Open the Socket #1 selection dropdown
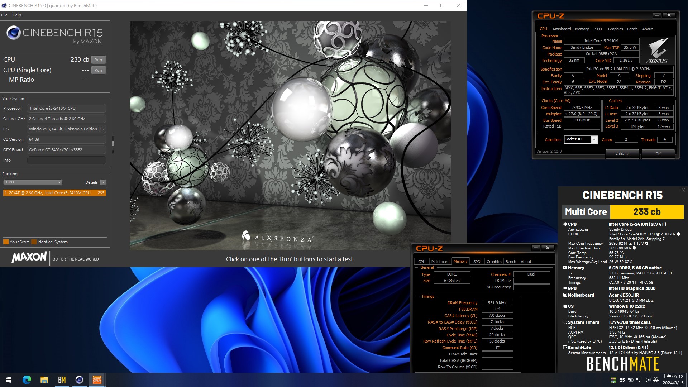688x387 pixels. (580, 139)
